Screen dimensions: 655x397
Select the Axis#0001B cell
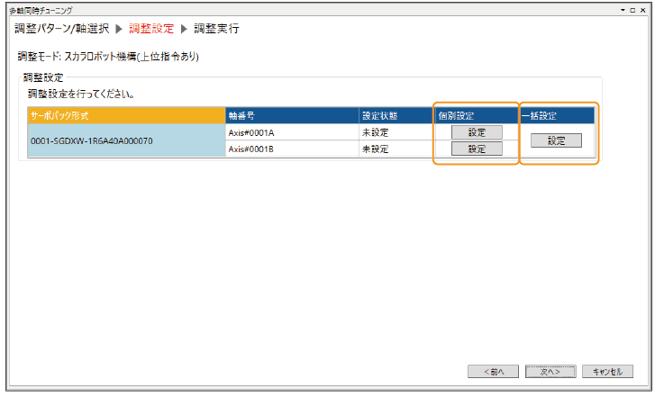point(292,149)
